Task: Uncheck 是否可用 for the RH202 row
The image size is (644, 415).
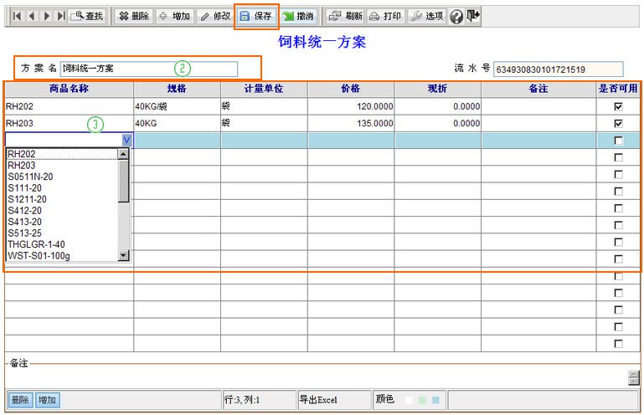Action: 618,107
